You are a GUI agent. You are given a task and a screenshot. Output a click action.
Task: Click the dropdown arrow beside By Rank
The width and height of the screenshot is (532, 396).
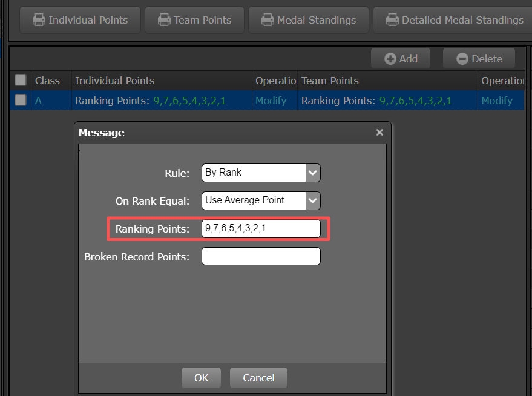point(313,173)
